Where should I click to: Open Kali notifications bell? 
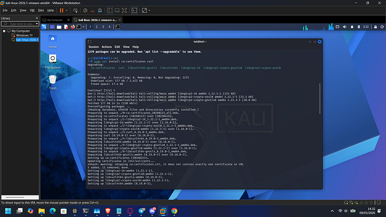click(352, 27)
